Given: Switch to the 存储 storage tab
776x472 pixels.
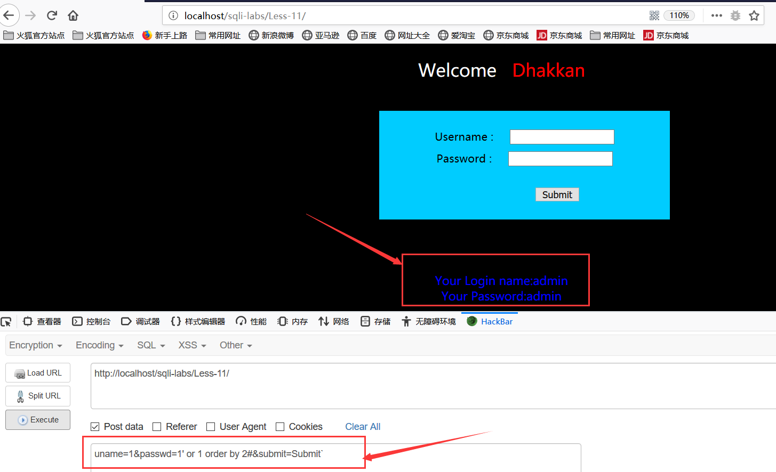Looking at the screenshot, I should (x=375, y=321).
